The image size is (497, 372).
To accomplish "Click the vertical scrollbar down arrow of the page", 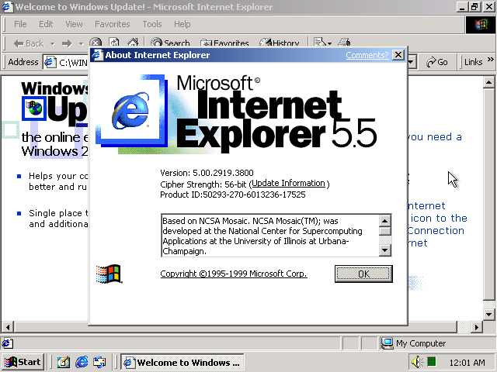I will 488,315.
